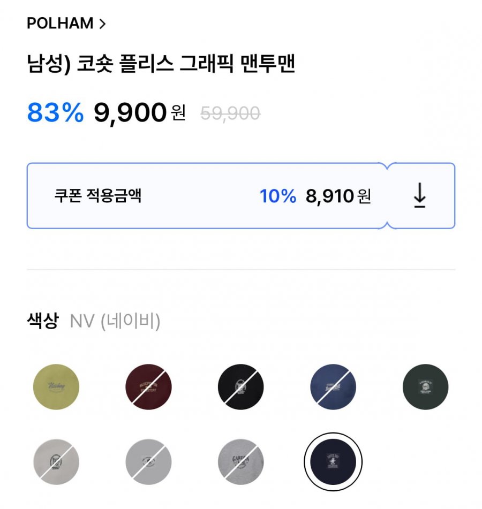Image resolution: width=482 pixels, height=509 pixels.
Task: Choose the light gray swatch with round crest
Action: pyautogui.click(x=56, y=461)
